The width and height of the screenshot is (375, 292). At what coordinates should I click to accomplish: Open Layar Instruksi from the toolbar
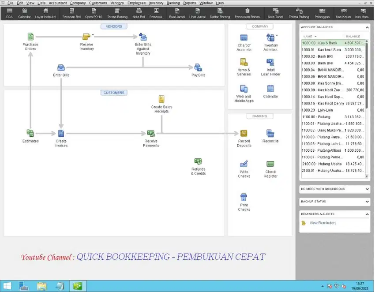pos(45,13)
